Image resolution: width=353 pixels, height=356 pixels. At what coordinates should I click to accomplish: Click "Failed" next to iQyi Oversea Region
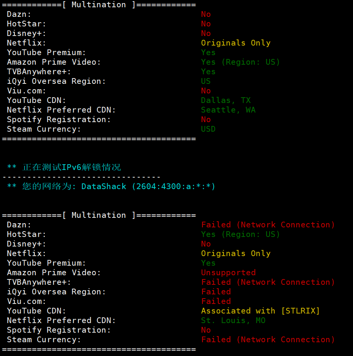point(216,292)
